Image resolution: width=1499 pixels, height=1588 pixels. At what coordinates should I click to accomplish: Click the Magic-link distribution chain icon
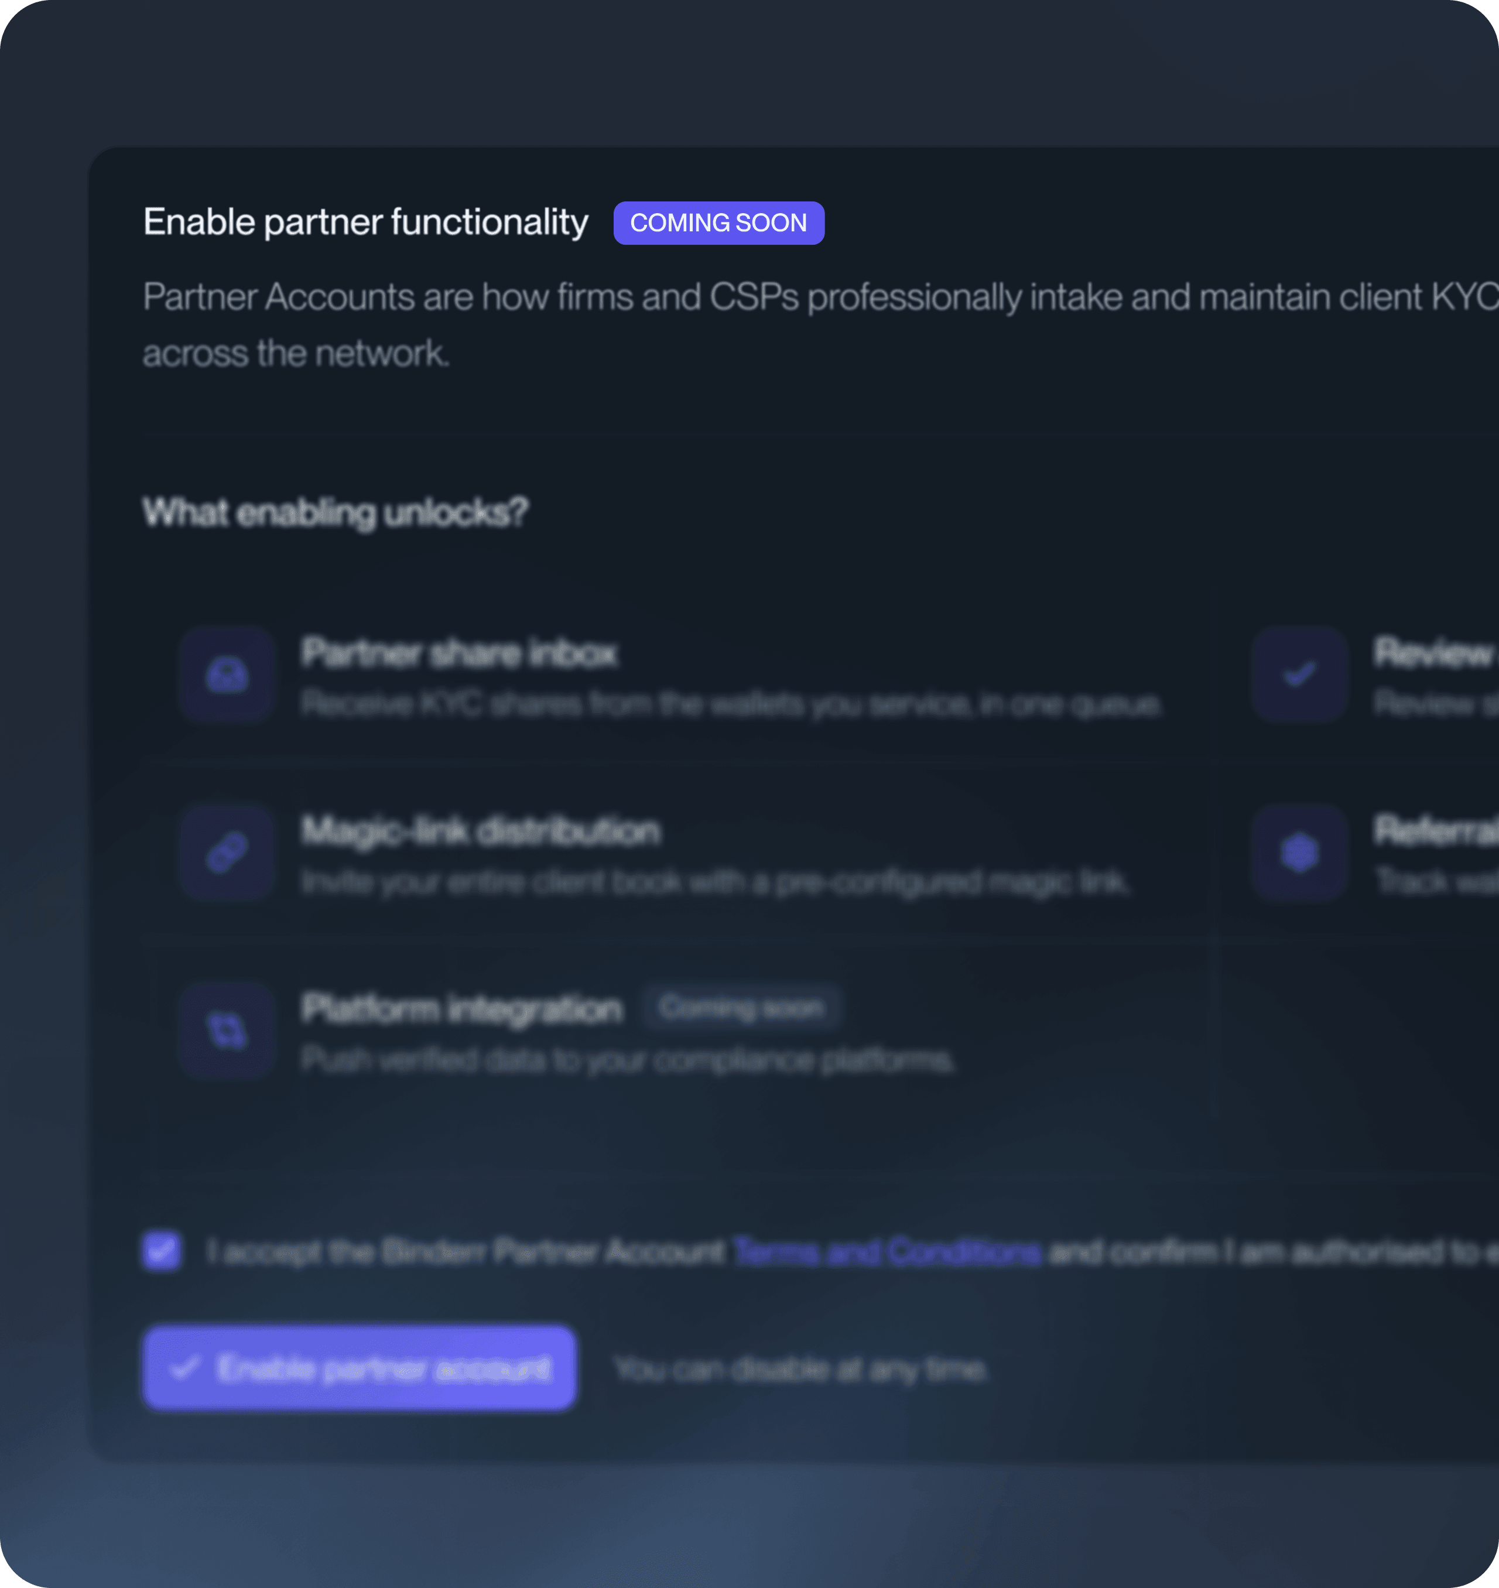pyautogui.click(x=228, y=853)
